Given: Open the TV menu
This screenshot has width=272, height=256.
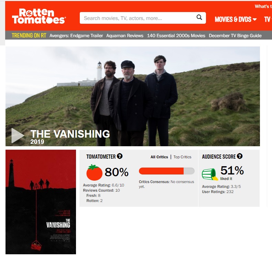Looking at the screenshot, I should [268, 19].
